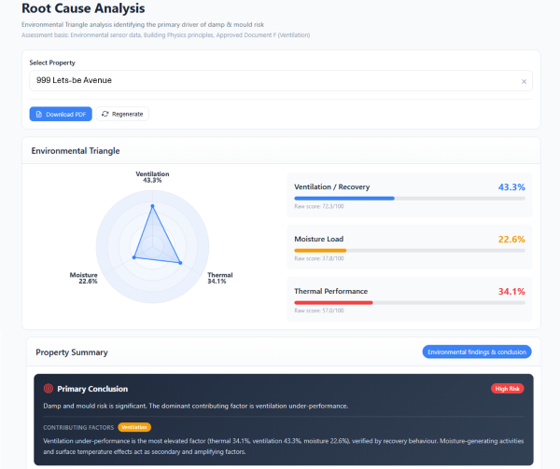This screenshot has height=469, width=560.
Task: Click the Environmental findings & conclusion button
Action: [x=477, y=352]
